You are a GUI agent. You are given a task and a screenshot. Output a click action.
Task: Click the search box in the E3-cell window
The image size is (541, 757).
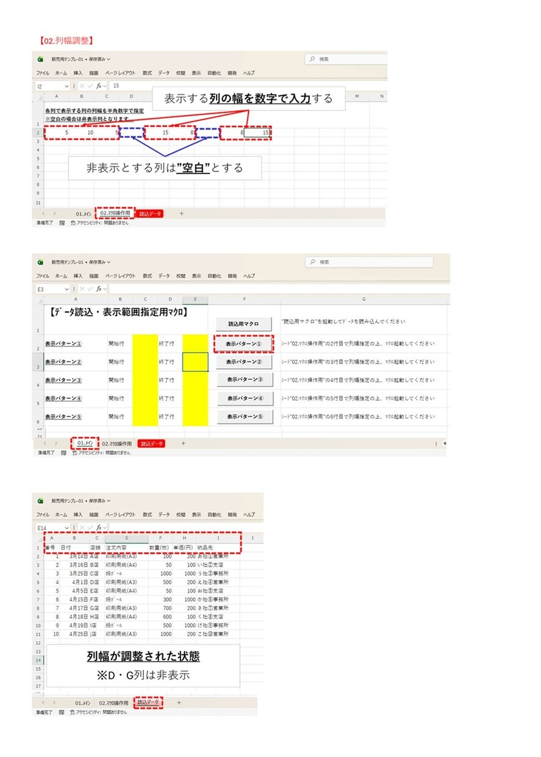[369, 262]
